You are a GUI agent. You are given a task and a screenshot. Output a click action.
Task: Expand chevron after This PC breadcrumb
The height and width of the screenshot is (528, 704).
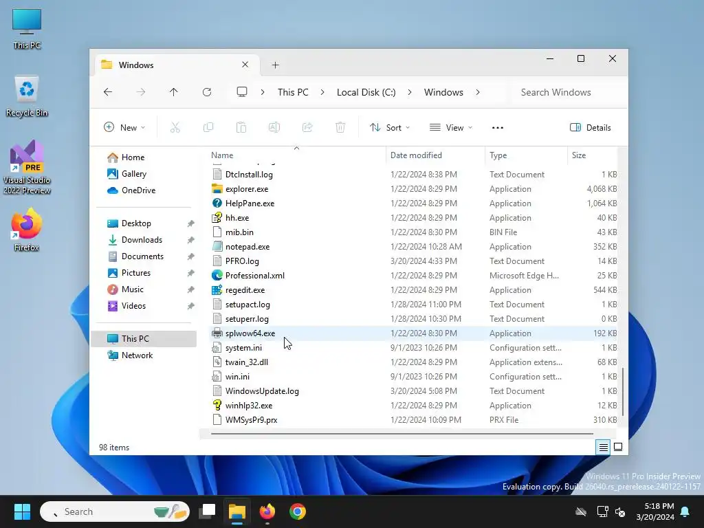click(322, 92)
